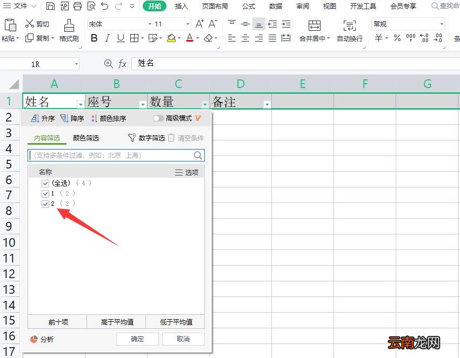Open Print Preview icon

(x=91, y=6)
